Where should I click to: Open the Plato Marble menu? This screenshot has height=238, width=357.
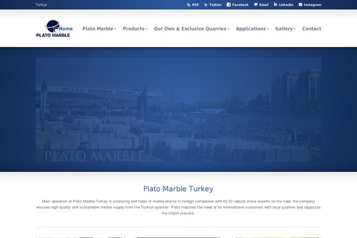[98, 29]
